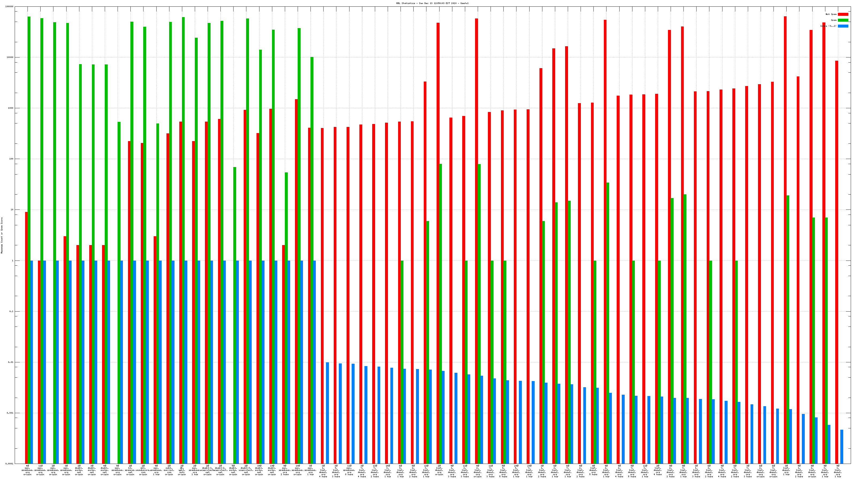
Task: Click the 'db.wpbl.info origin' x-axis label
Action: click(182, 470)
